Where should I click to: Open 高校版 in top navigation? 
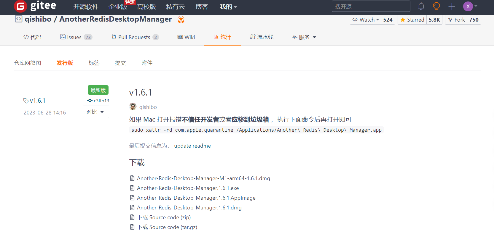[x=146, y=7]
